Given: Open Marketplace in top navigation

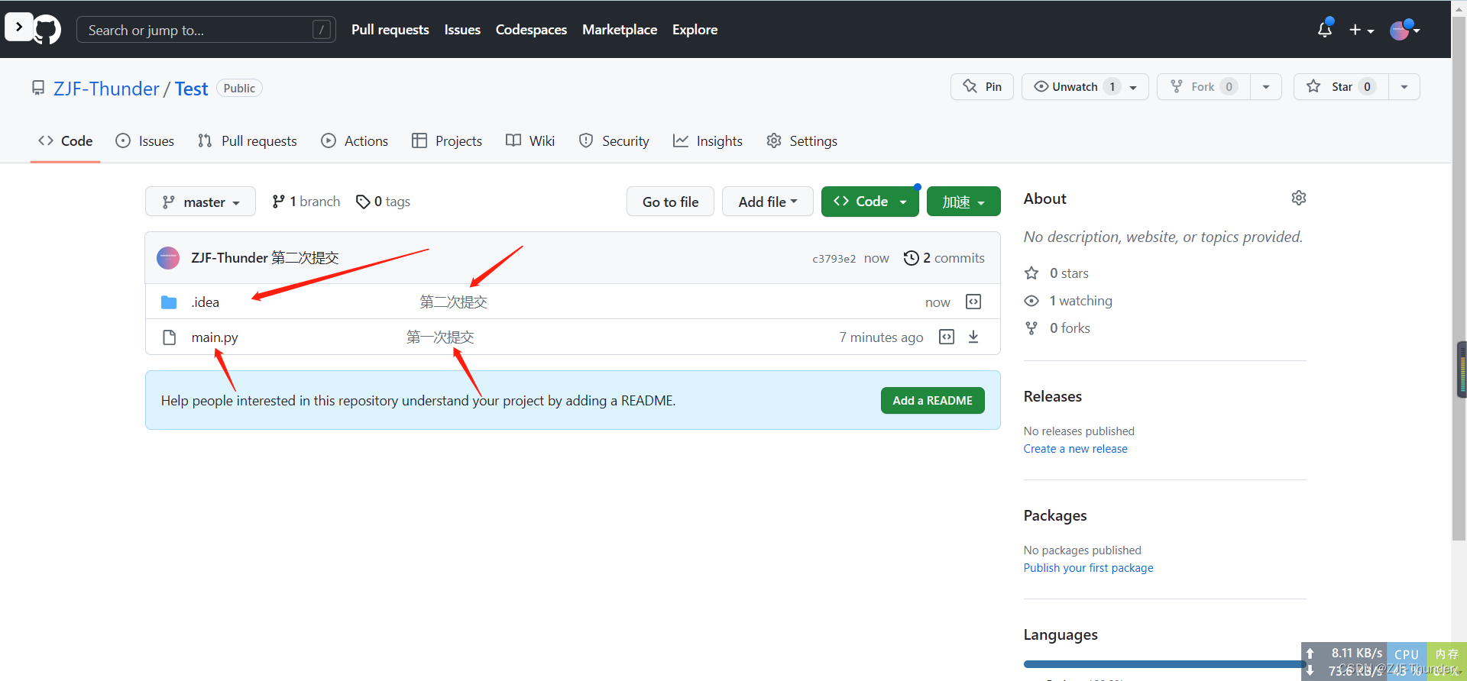Looking at the screenshot, I should (620, 30).
